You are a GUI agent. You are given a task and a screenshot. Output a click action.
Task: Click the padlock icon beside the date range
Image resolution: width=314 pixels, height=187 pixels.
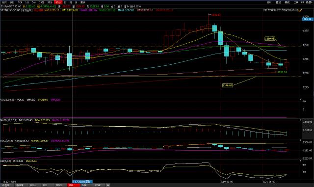point(300,10)
